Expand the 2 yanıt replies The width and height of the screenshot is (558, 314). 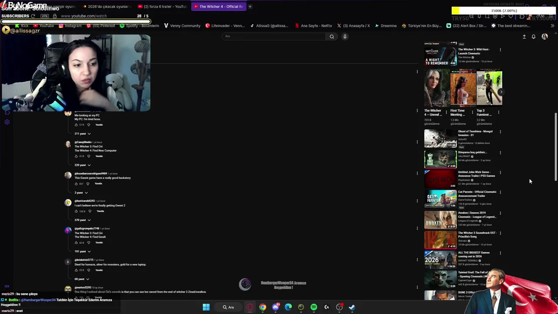[x=81, y=192]
